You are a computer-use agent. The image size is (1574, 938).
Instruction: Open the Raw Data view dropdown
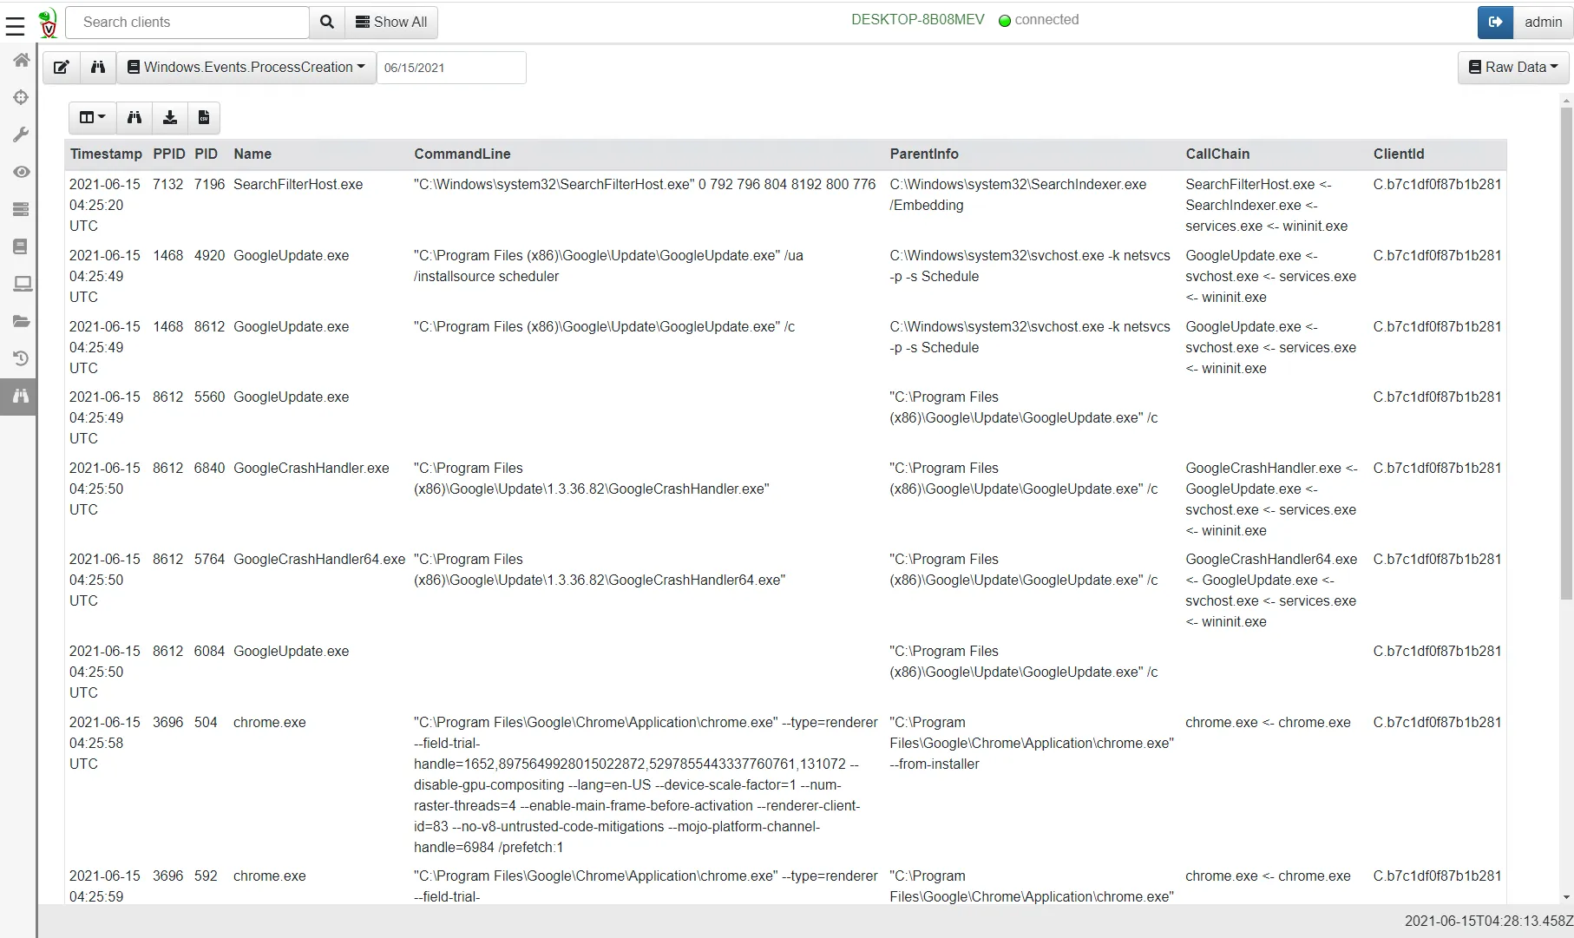1513,68
